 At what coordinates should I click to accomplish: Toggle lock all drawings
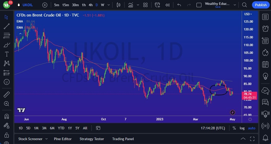[x=7, y=135]
